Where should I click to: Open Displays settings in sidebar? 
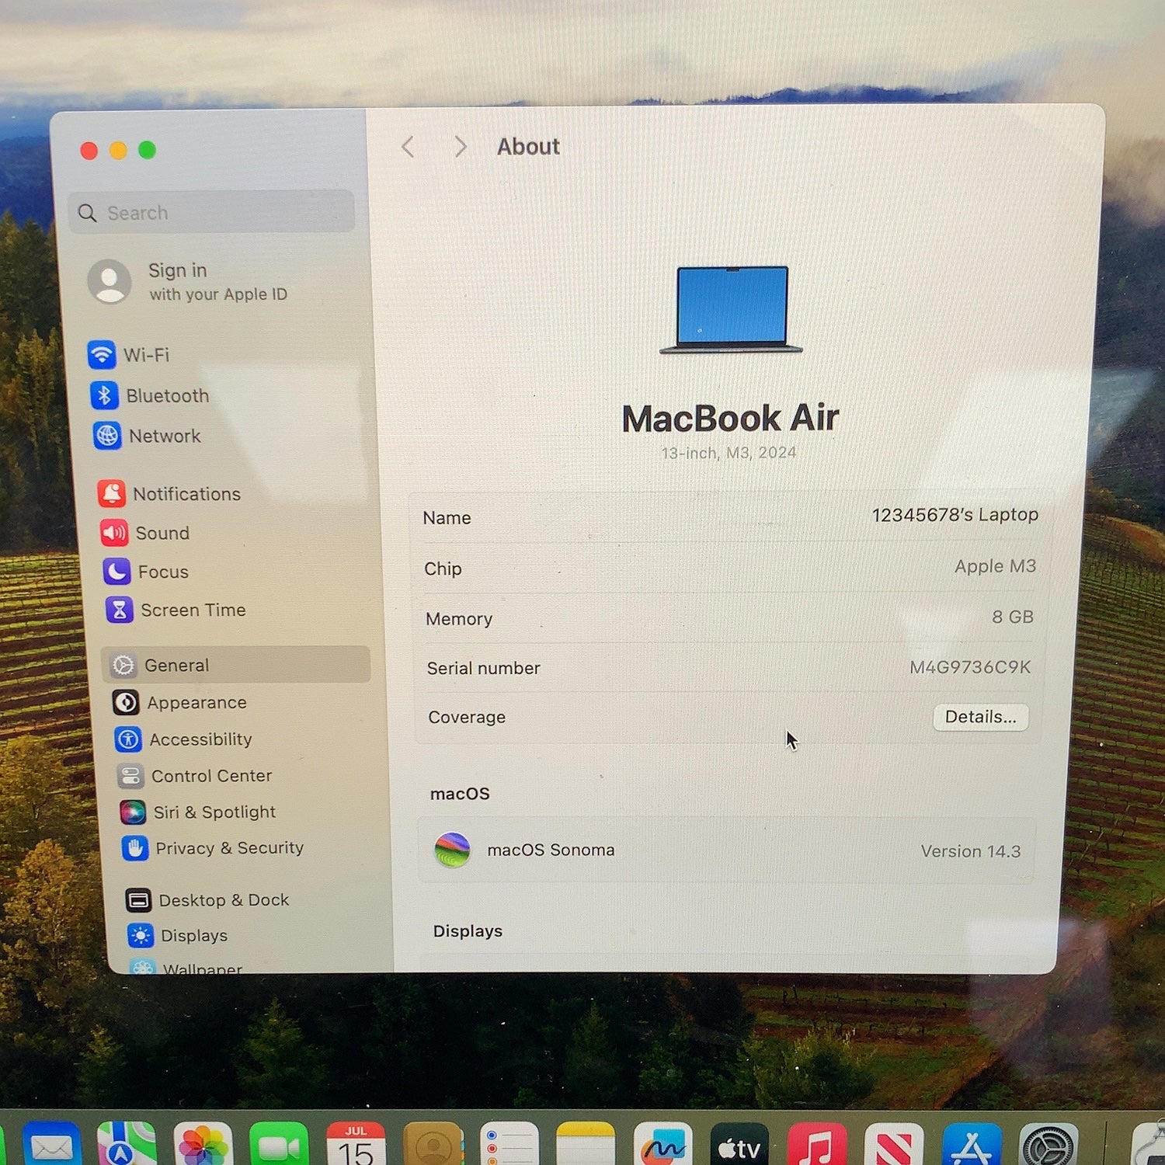[x=178, y=935]
